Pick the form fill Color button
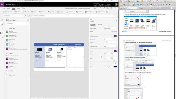Image resolution: width=176 pixels, height=99 pixels. click(x=116, y=64)
